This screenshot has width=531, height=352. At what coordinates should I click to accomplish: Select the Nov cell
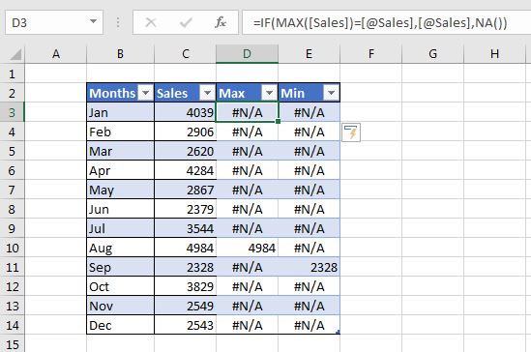tap(120, 306)
